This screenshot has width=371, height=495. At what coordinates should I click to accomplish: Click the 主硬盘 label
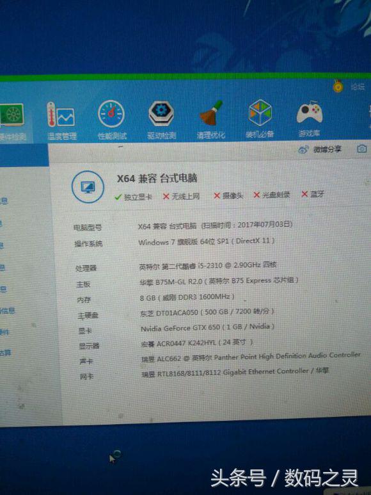click(x=88, y=316)
